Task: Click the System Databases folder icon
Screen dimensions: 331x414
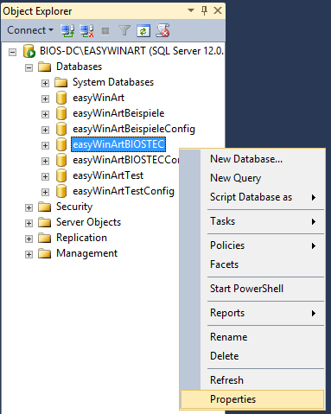Action: [60, 82]
